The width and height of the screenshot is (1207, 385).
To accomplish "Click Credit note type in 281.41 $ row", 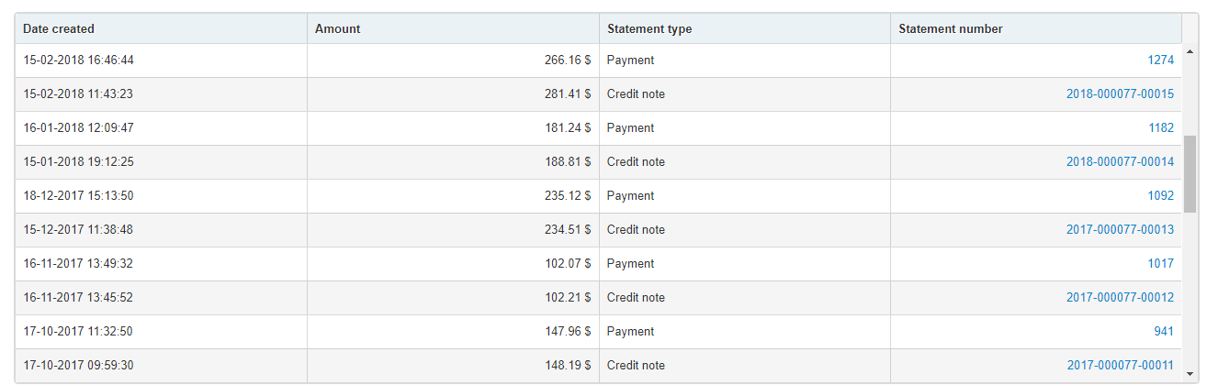I will click(636, 94).
